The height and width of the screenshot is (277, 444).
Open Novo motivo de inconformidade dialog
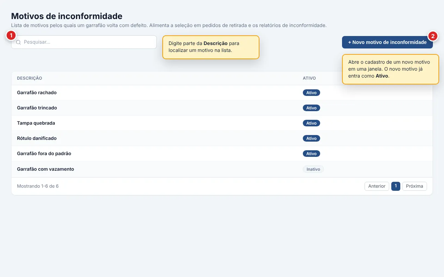click(387, 42)
